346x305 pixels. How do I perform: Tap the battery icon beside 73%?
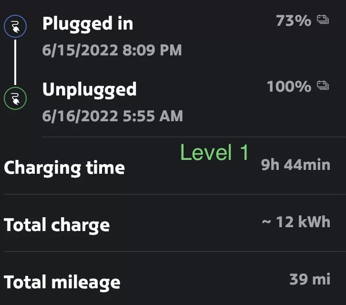[x=323, y=21]
